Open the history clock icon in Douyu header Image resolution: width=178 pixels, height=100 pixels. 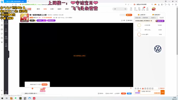(131, 9)
